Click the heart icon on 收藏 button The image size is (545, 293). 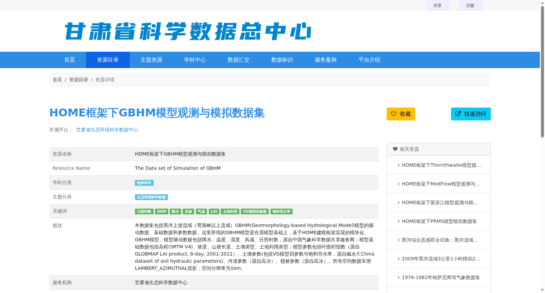[393, 114]
